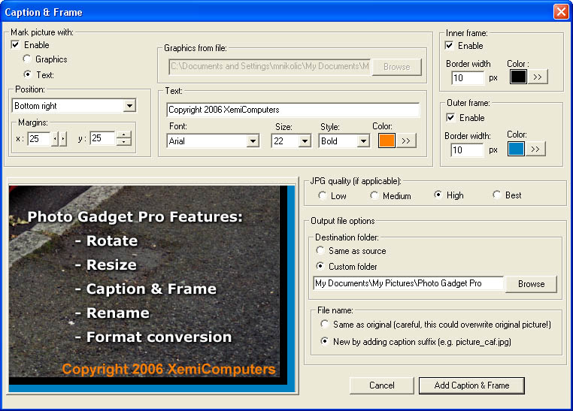
Task: Click the y margin input field
Action: coord(103,138)
